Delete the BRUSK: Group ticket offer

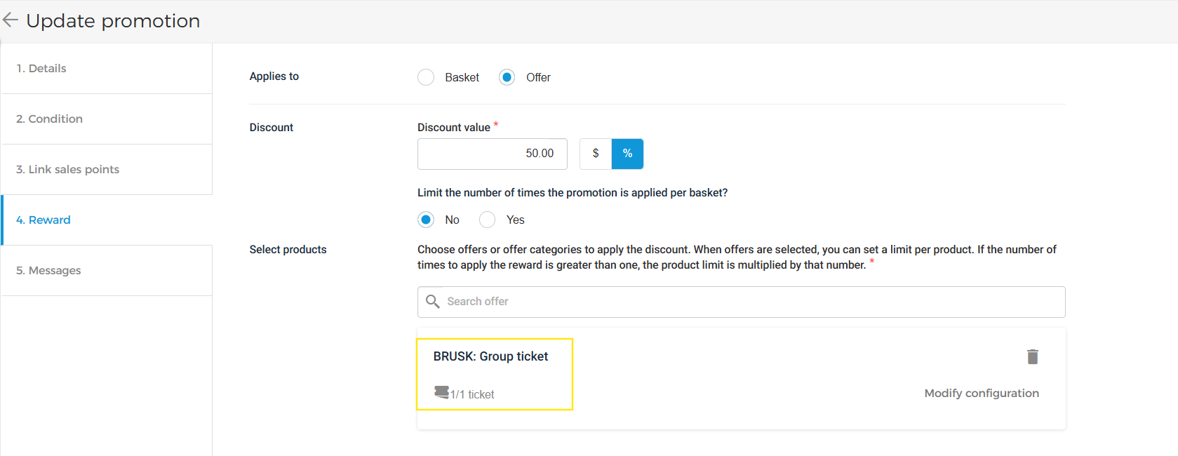[1032, 356]
